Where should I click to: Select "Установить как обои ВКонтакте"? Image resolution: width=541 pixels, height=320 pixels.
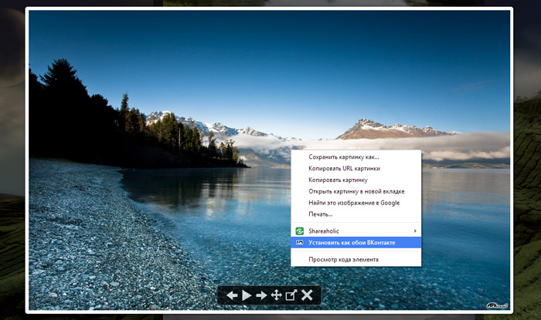352,242
